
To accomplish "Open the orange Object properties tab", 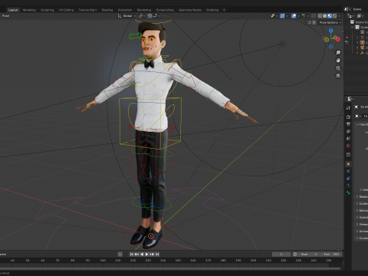I will click(x=348, y=164).
